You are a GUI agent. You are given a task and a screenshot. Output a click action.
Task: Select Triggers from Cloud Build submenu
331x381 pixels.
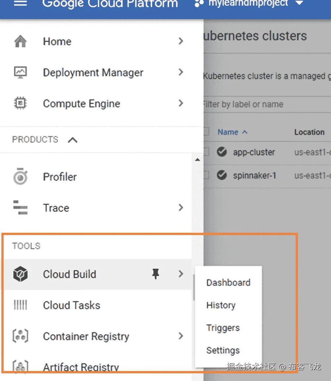223,328
